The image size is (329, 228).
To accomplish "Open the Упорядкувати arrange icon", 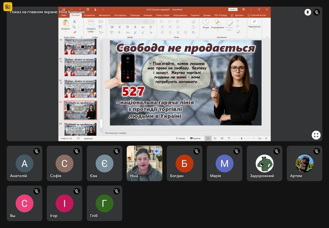I will pos(217,22).
